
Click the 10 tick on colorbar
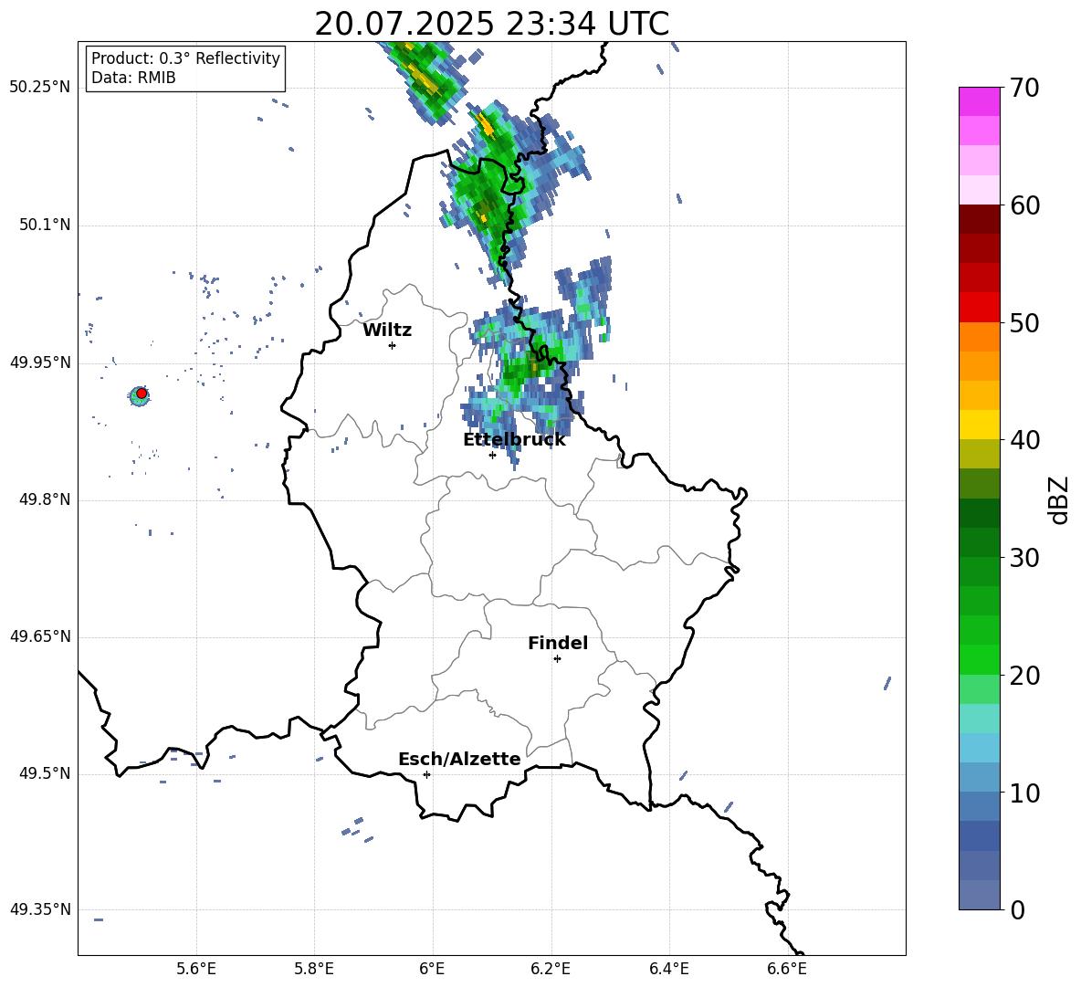[1023, 793]
